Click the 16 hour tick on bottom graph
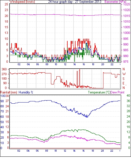The image size is (131, 159). [x=84, y=151]
